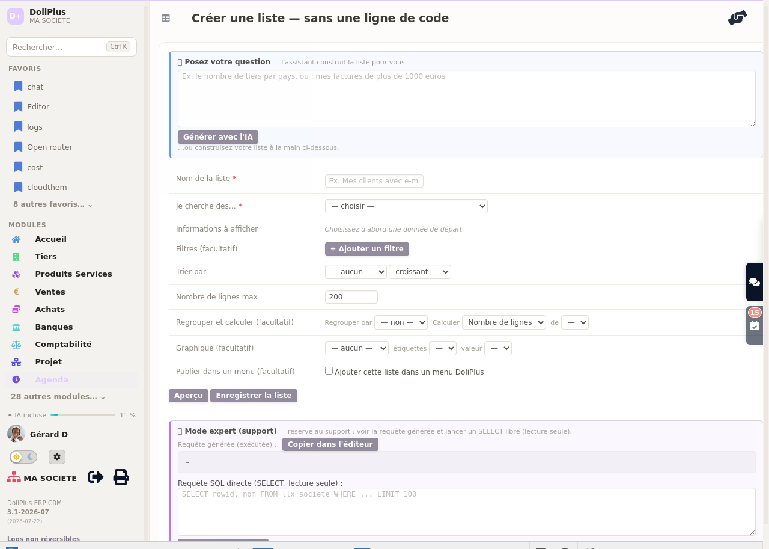The height and width of the screenshot is (549, 769).
Task: Click the Ventes euro icon
Action: coord(16,292)
